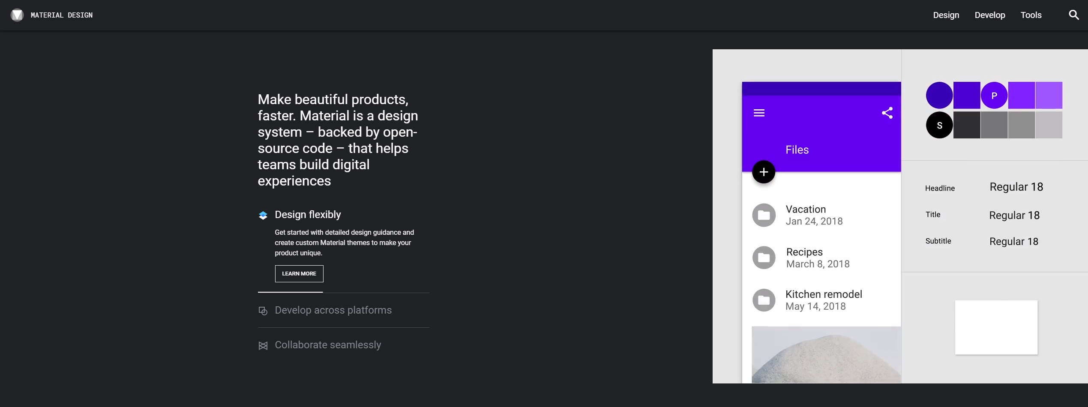Click Regular 18 next to Headline

coord(1016,187)
